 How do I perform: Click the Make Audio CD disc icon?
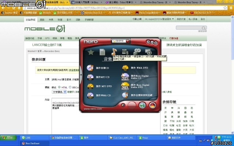[90, 68]
